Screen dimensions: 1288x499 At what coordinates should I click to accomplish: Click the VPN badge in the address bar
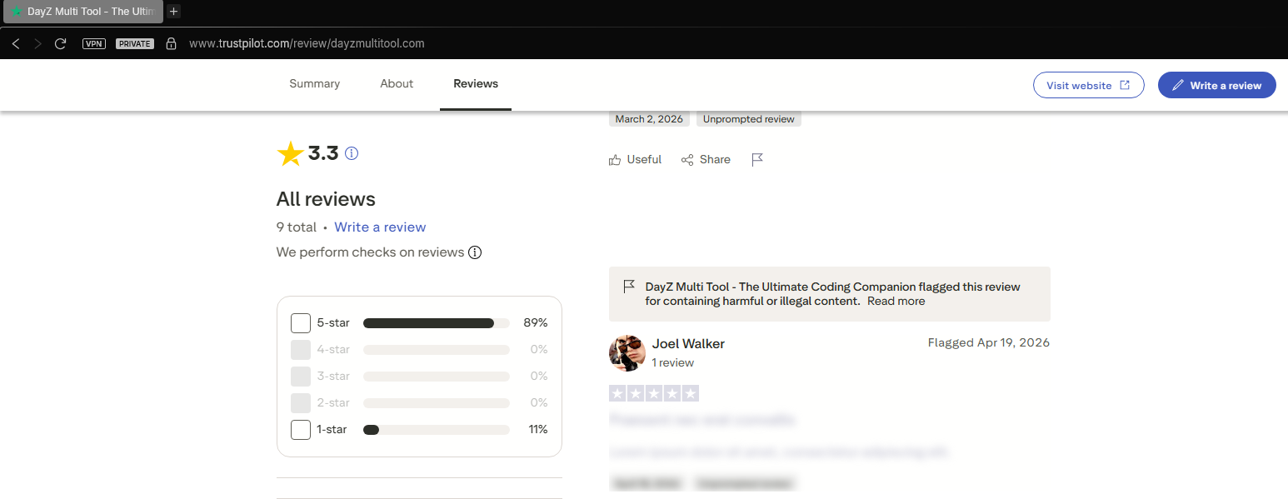click(94, 43)
